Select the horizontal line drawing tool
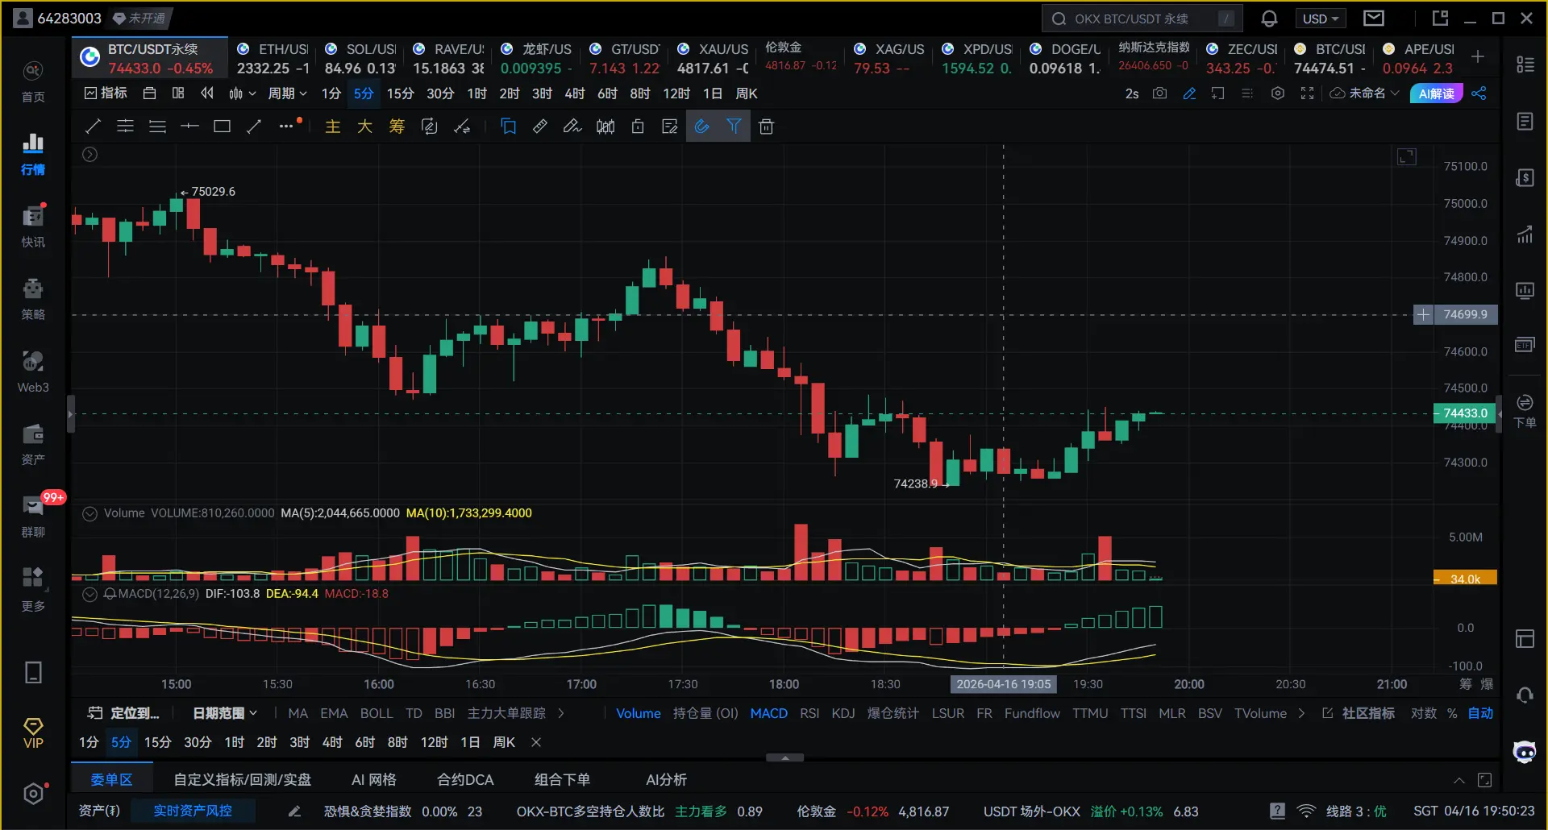 (189, 127)
